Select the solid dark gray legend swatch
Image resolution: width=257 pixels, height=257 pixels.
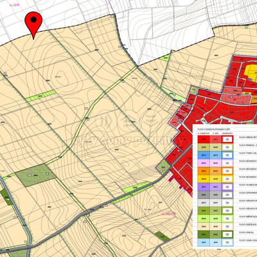tap(204, 195)
